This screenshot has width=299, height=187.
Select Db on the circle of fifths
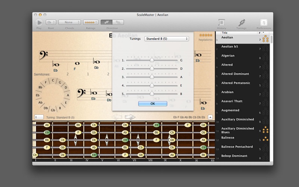[46, 108]
